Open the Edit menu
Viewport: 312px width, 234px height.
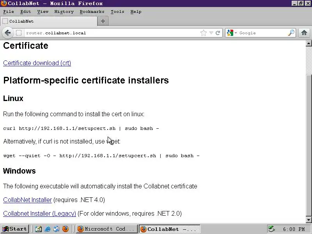coord(25,12)
